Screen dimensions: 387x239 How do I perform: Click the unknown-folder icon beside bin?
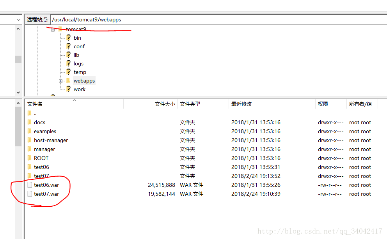pyautogui.click(x=69, y=37)
